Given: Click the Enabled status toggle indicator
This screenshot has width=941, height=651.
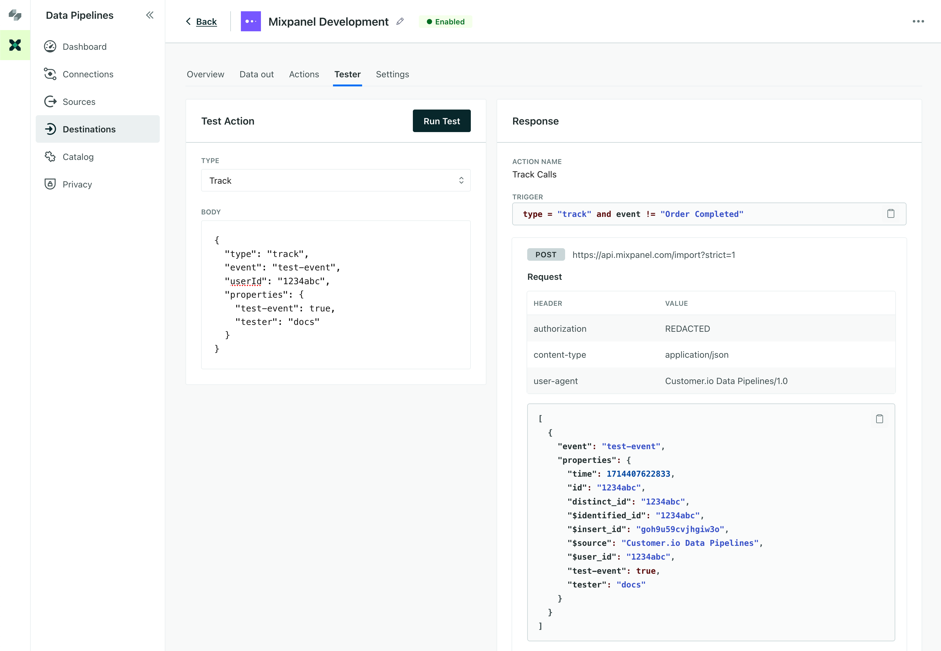Looking at the screenshot, I should point(445,21).
